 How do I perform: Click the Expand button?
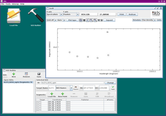click(109, 20)
